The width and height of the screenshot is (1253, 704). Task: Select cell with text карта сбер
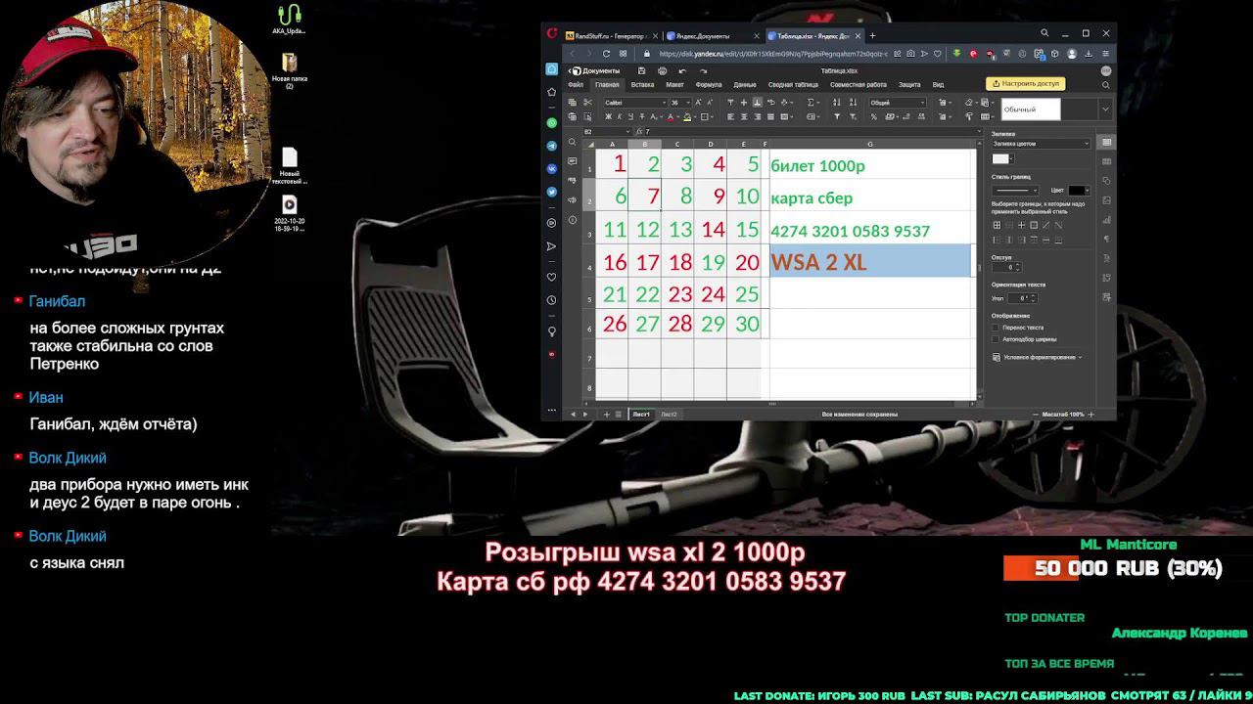[870, 198]
